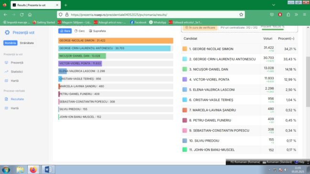Open Microsoft Word from the taskbar

(48, 169)
